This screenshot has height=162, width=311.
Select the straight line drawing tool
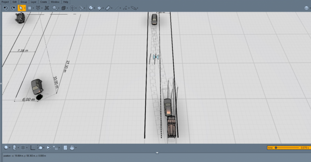pos(117,8)
